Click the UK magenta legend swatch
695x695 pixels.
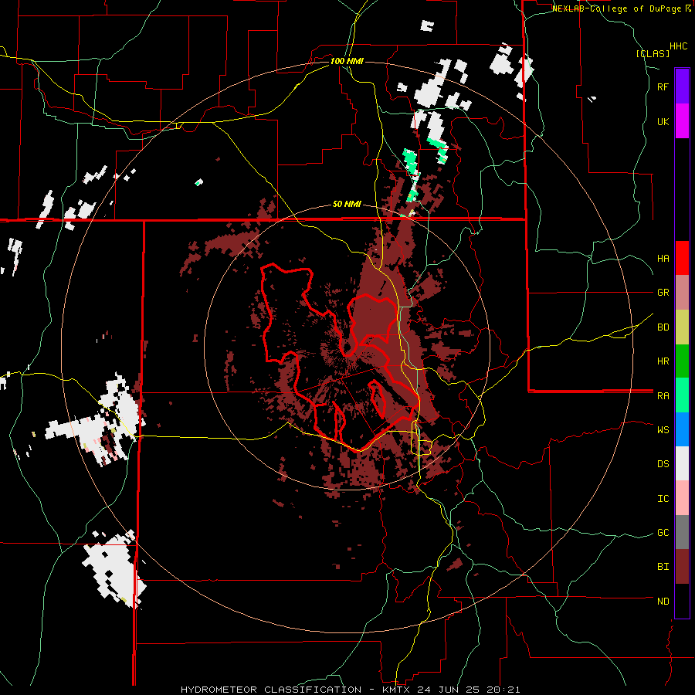click(x=682, y=120)
